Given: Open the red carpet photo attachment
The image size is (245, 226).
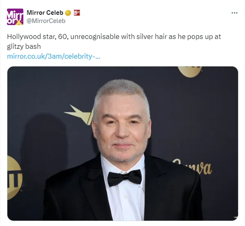Looking at the screenshot, I should [x=123, y=144].
